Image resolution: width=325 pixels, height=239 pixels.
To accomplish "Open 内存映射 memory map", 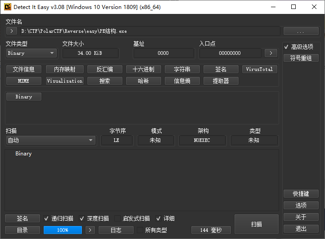I will pos(65,69).
